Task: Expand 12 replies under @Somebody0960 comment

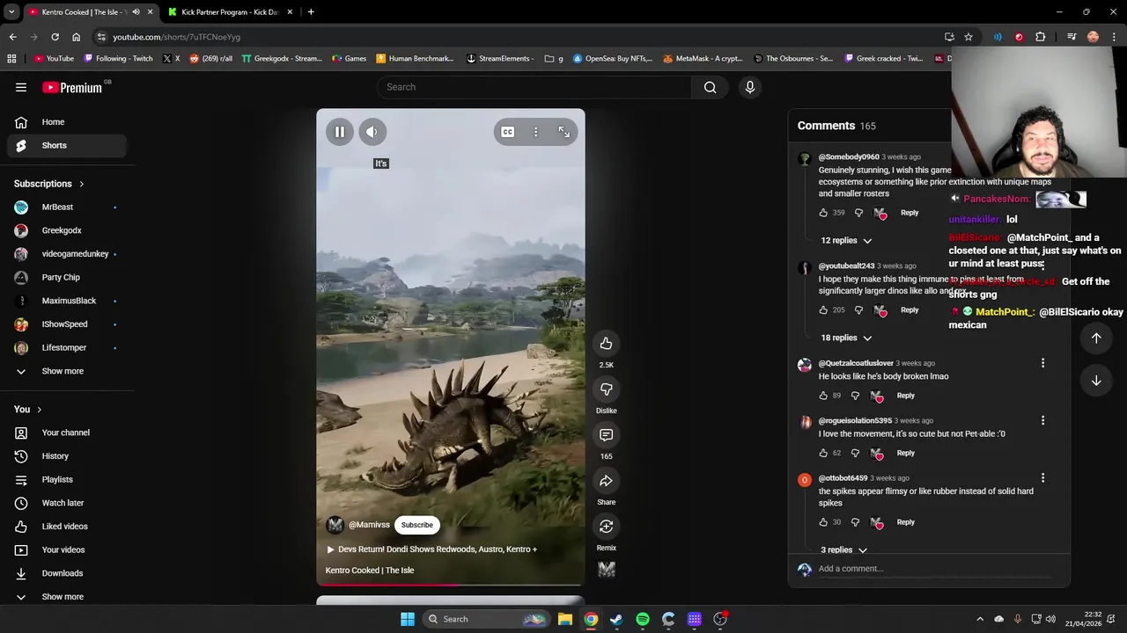Action: (846, 240)
